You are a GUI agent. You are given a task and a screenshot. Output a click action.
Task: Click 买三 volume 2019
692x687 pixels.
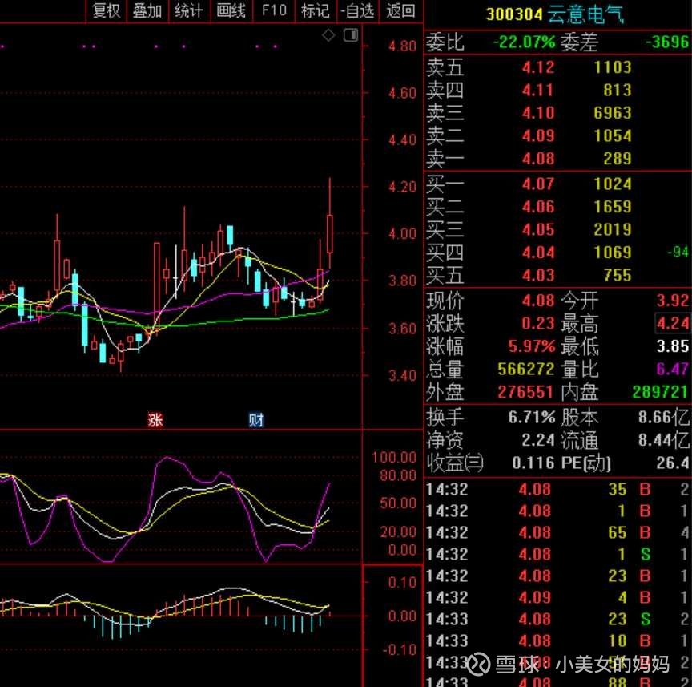(x=613, y=230)
